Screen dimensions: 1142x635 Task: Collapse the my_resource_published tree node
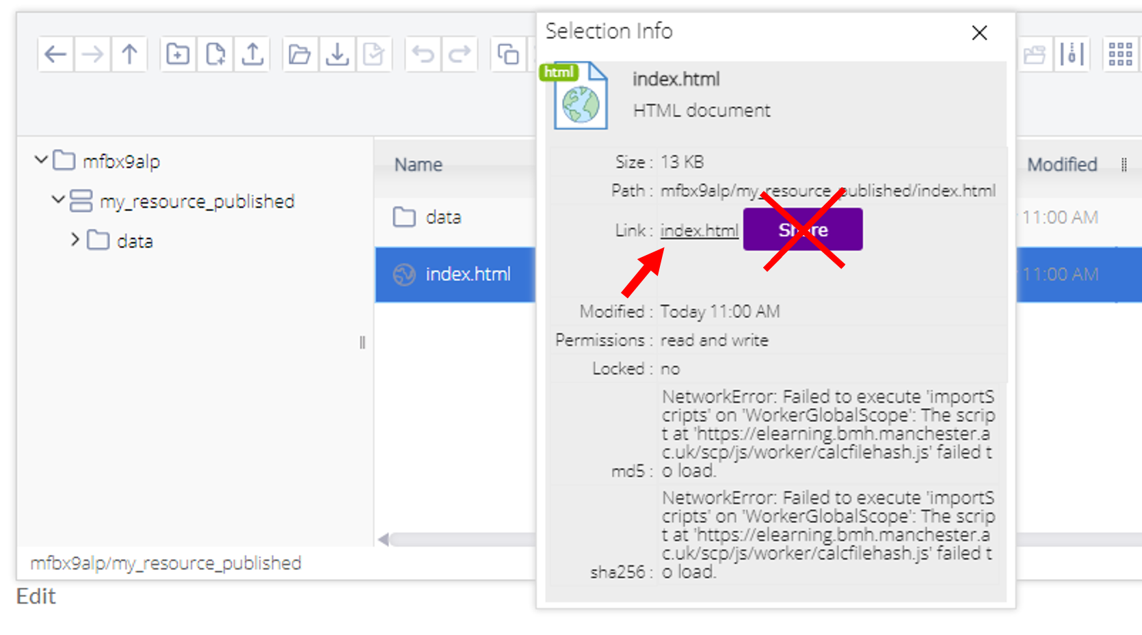click(x=58, y=200)
